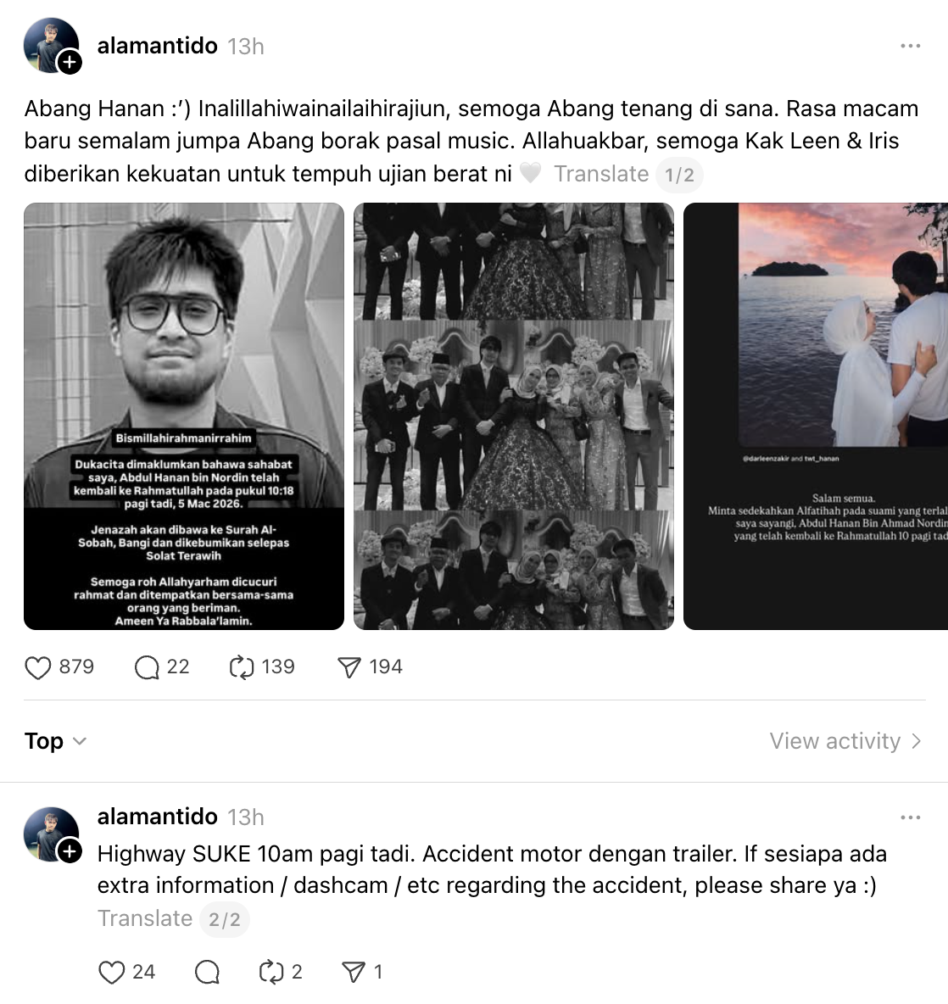
Task: Follow alamantido via plus badge on main post
Action: [x=70, y=62]
